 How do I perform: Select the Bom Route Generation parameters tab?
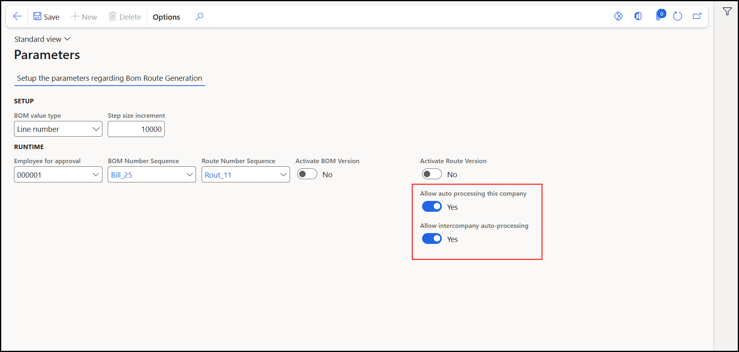click(x=109, y=78)
